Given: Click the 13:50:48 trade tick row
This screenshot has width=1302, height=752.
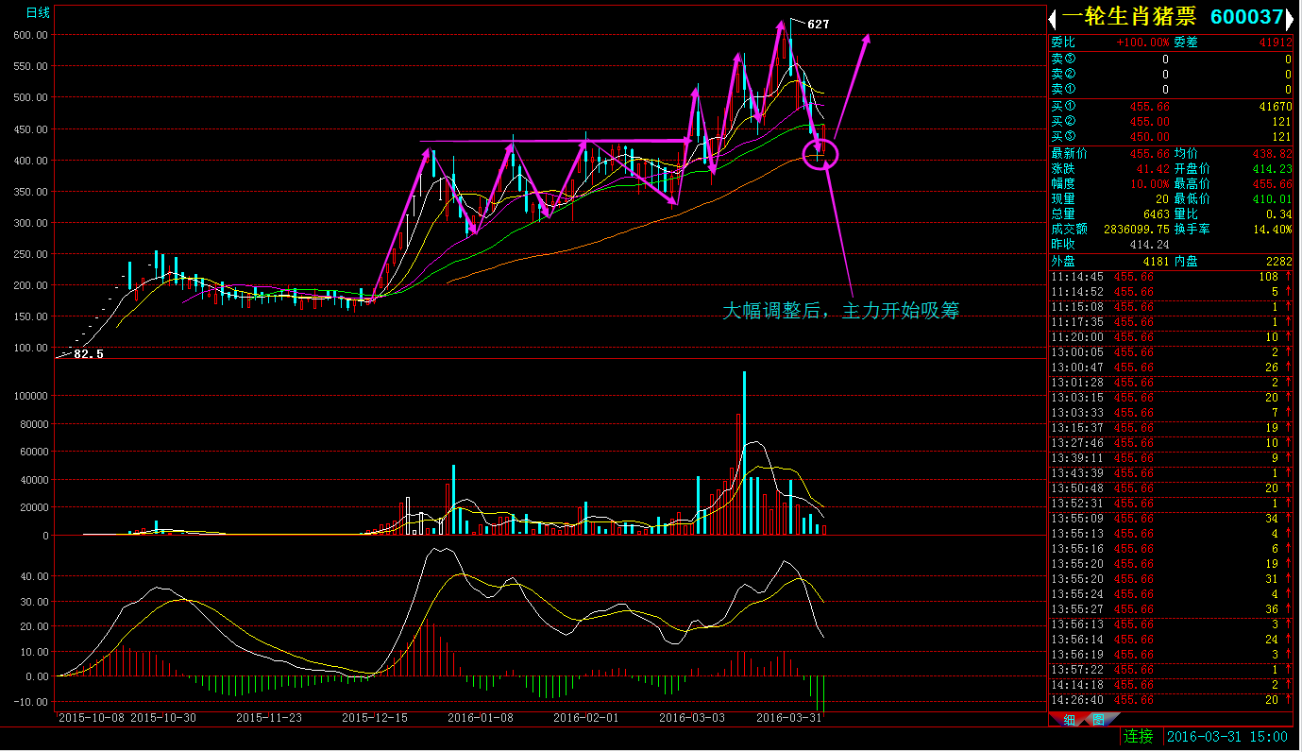Looking at the screenshot, I should pyautogui.click(x=1171, y=488).
